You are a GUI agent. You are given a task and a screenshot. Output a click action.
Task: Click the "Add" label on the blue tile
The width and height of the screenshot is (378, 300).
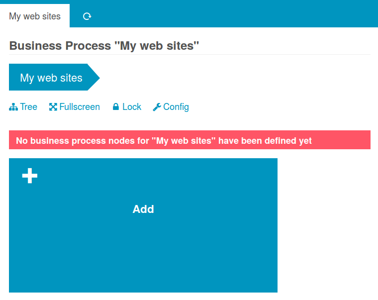[x=143, y=209]
